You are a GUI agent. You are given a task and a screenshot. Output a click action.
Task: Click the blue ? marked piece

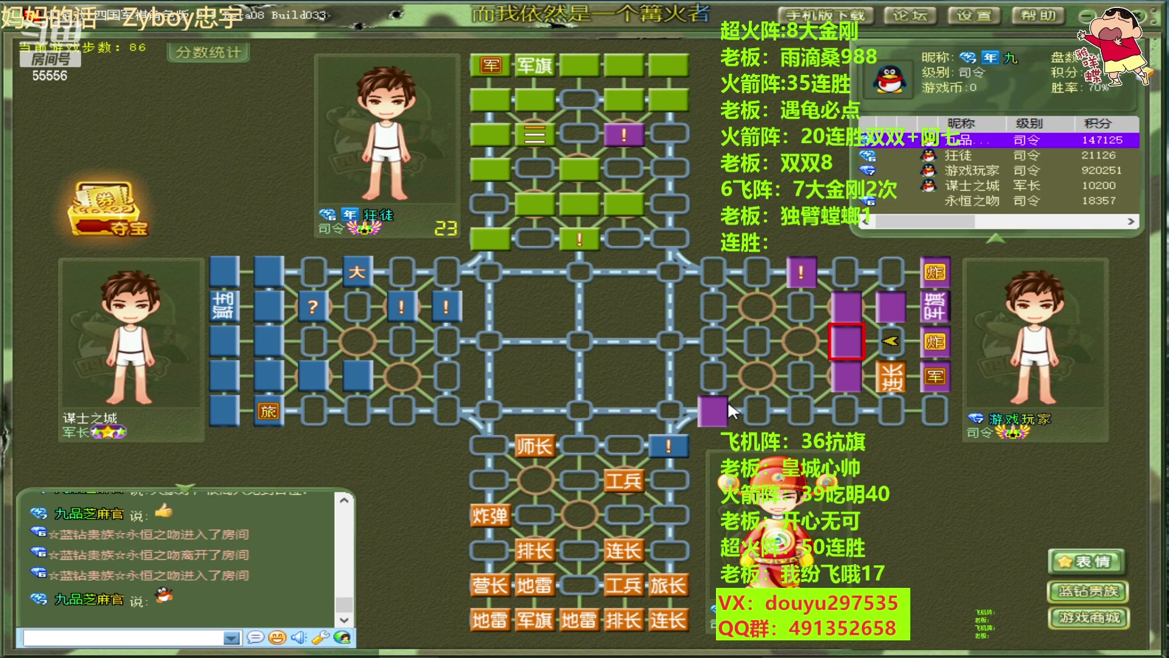click(312, 306)
